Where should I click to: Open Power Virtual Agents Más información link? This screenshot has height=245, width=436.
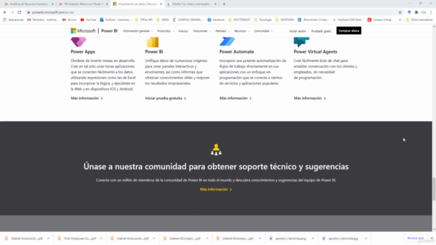click(310, 98)
